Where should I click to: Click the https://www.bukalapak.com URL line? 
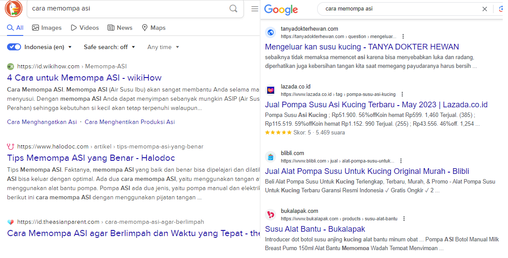[339, 219]
